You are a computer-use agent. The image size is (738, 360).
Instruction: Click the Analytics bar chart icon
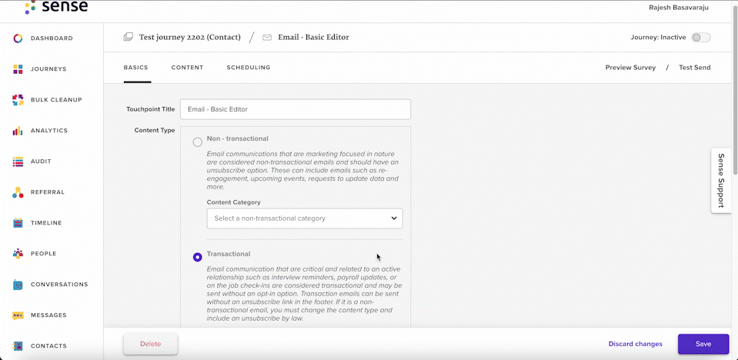point(18,131)
